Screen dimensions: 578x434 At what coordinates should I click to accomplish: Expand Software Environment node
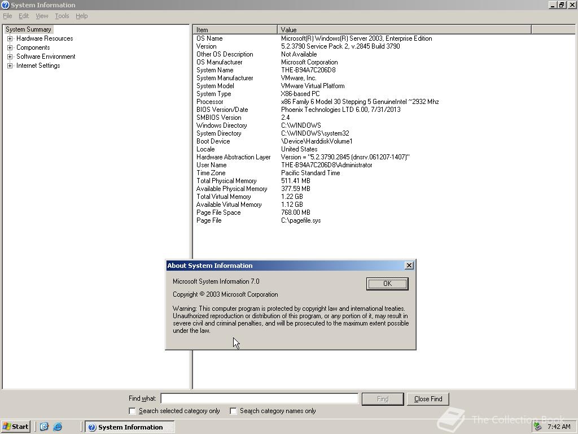click(x=10, y=57)
